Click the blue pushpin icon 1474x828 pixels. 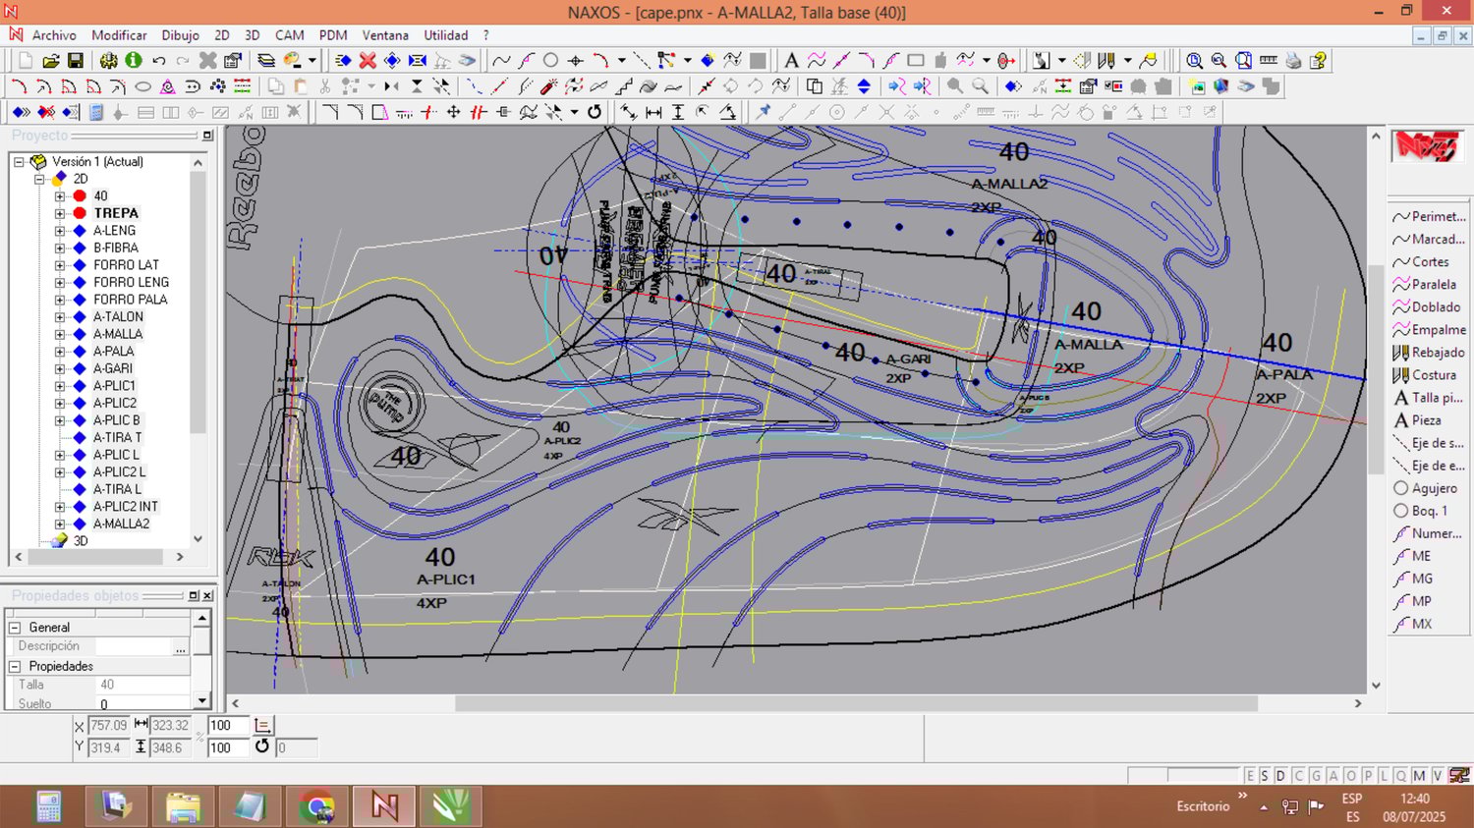point(763,112)
